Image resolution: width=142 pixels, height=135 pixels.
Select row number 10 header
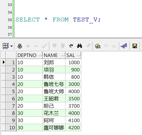[11, 127]
